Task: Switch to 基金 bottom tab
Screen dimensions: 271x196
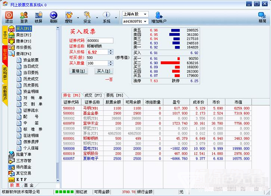Action: point(29,185)
